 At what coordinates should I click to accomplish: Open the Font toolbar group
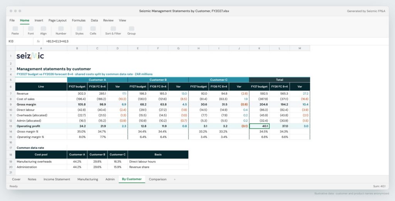[x=31, y=31]
